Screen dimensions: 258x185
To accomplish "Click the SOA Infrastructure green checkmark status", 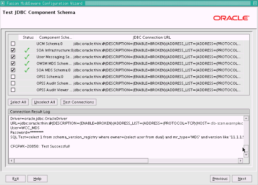I will pos(27,50).
